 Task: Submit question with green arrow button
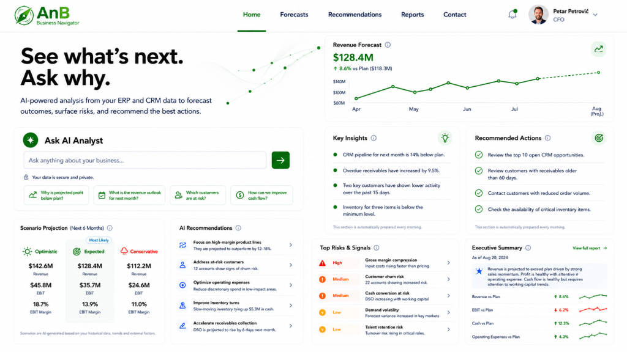coord(280,160)
